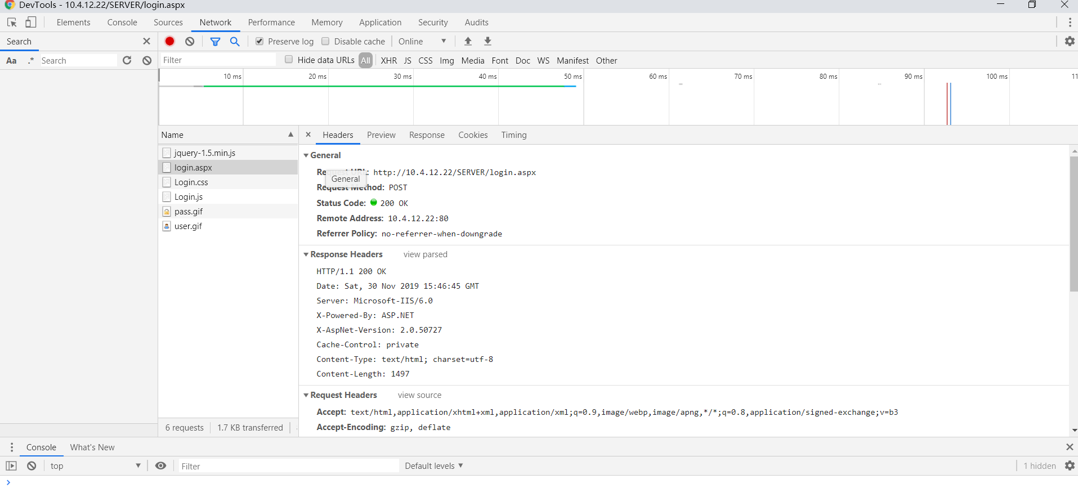Clear the search results

click(147, 60)
